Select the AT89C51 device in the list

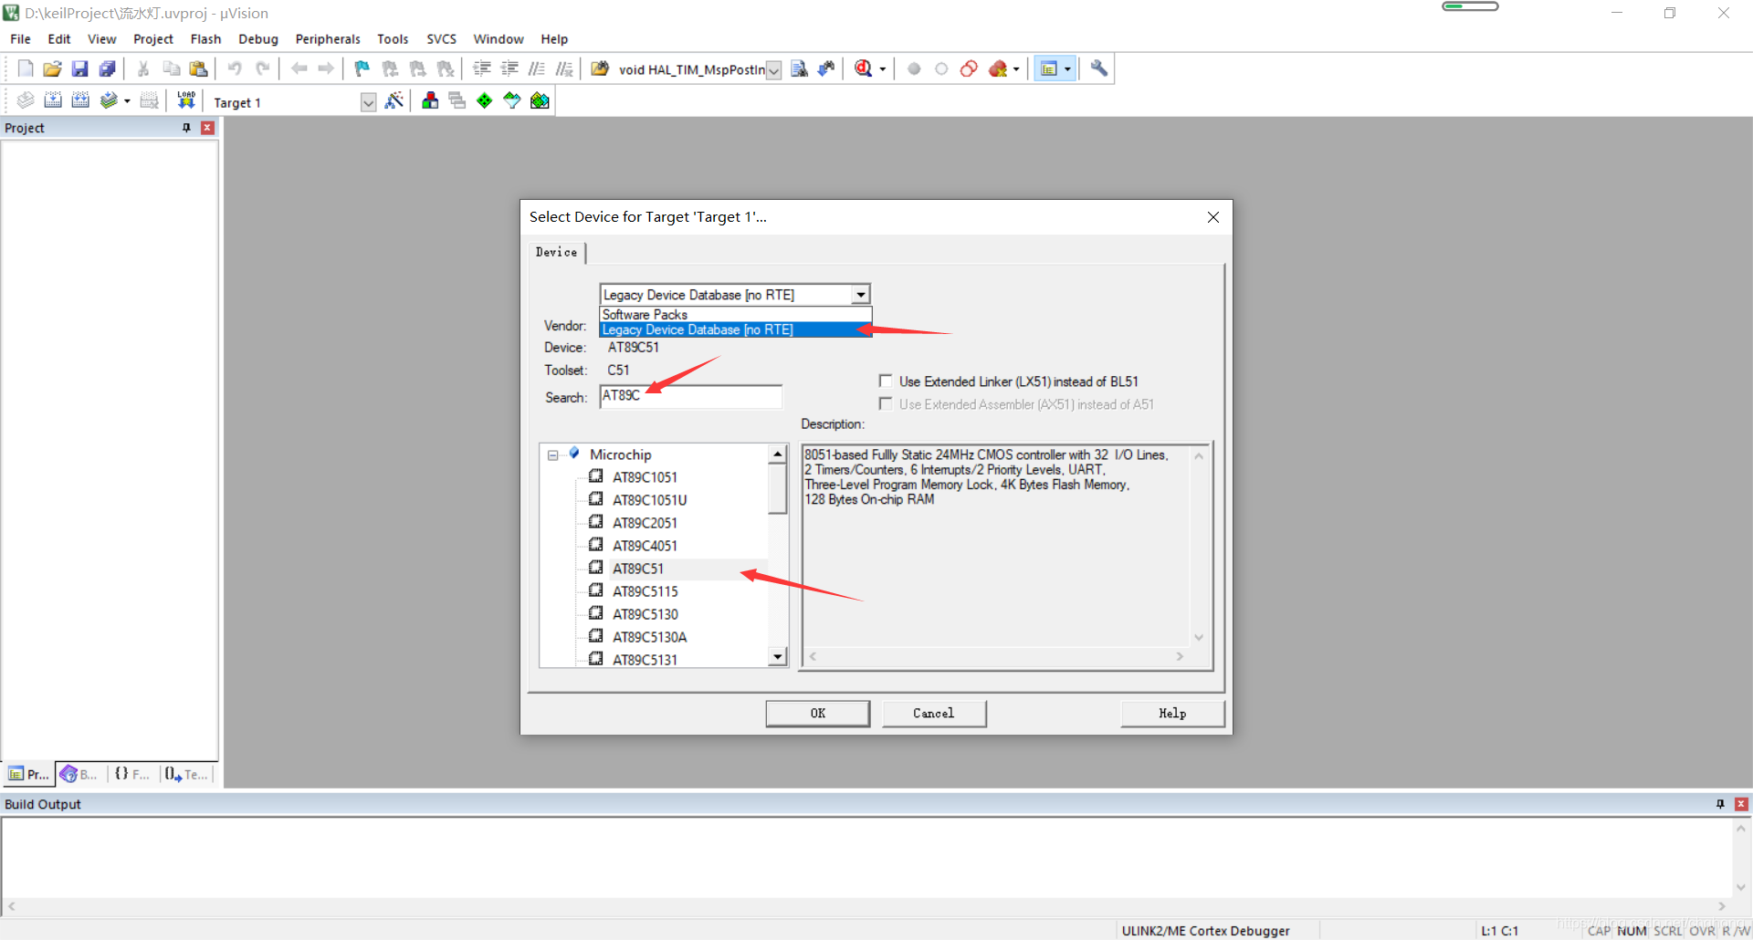click(x=638, y=569)
